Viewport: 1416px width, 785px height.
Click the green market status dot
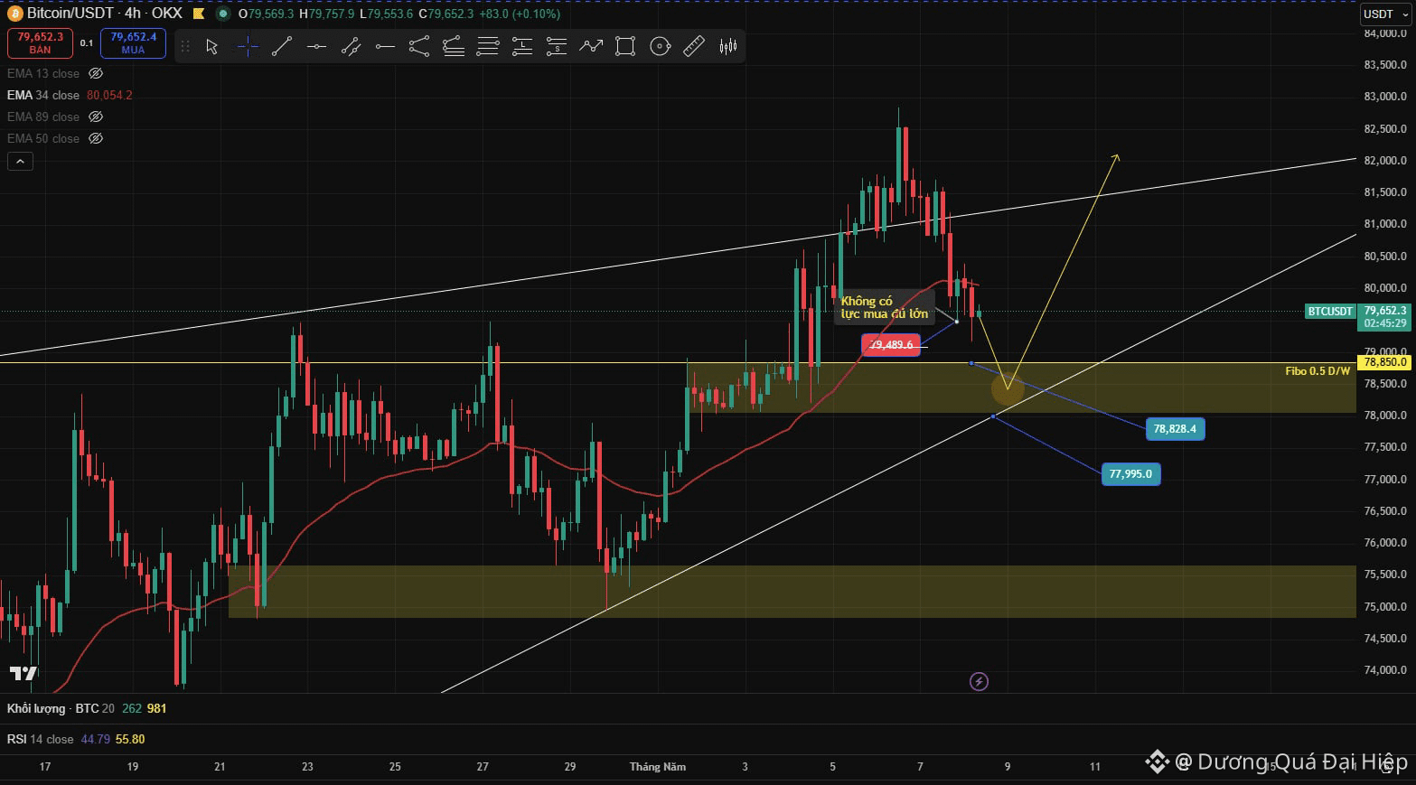(x=223, y=14)
